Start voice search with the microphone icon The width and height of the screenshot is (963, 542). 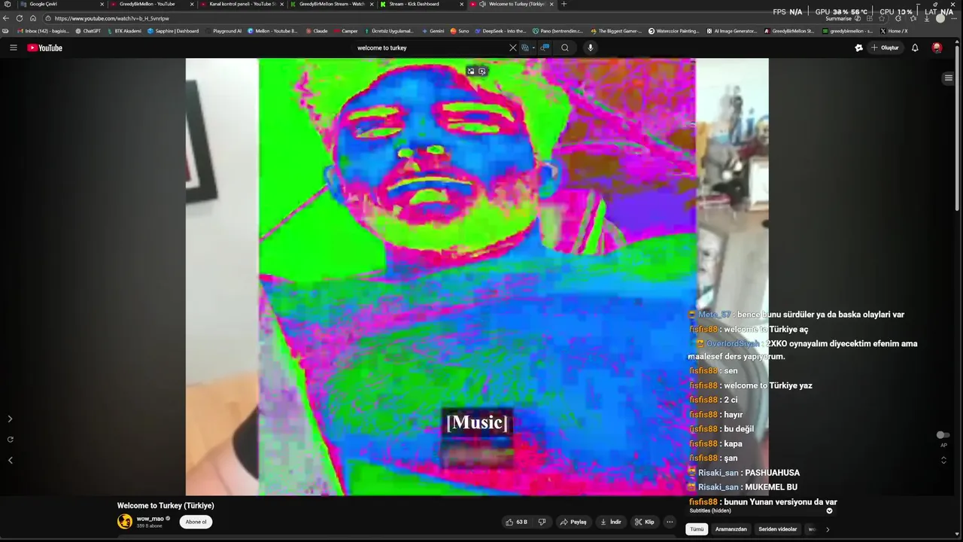[590, 47]
